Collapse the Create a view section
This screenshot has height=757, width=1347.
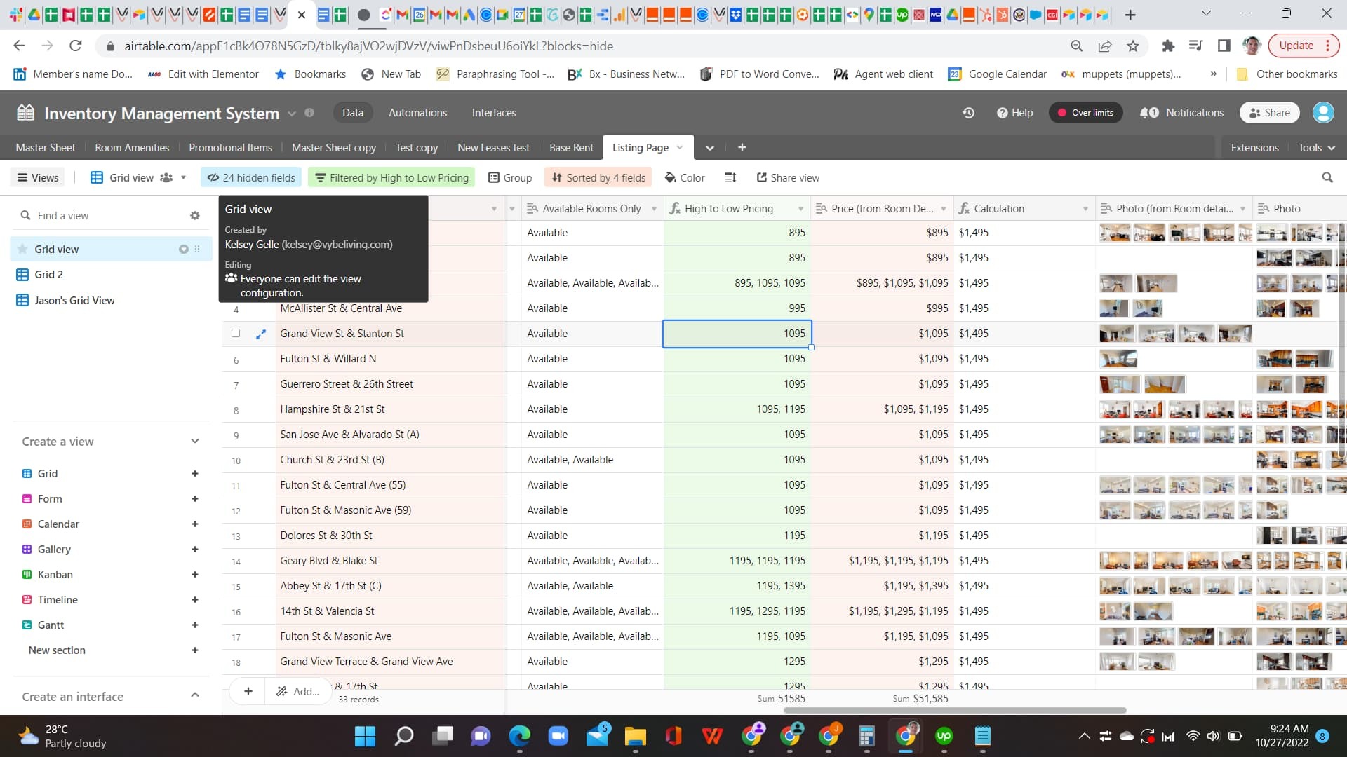coord(195,442)
